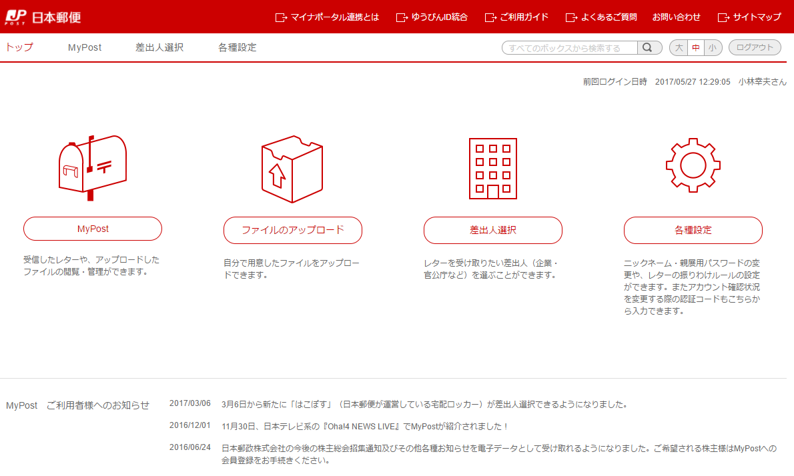The height and width of the screenshot is (476, 794).
Task: Click the 差出人選択 outlined button
Action: pos(492,230)
